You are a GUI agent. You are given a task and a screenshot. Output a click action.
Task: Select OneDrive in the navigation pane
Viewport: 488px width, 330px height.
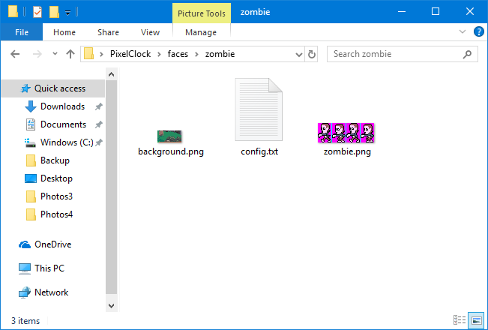click(52, 244)
